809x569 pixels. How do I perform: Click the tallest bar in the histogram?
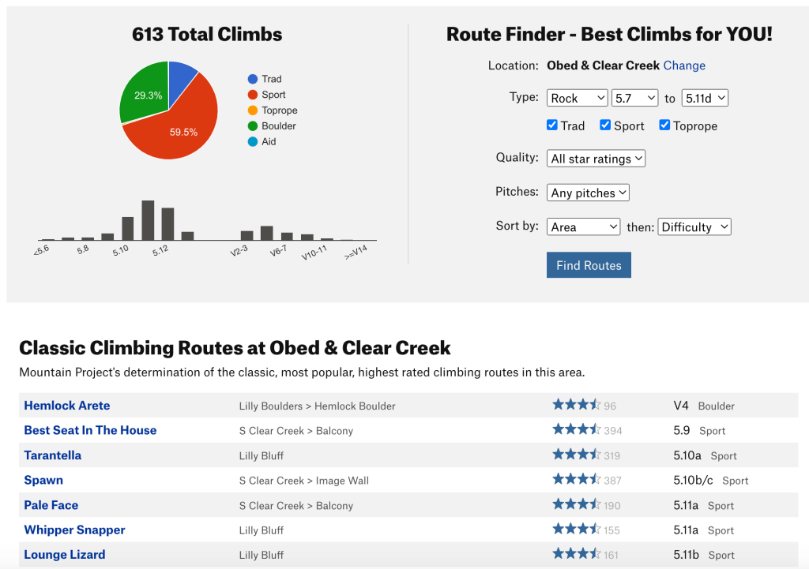pyautogui.click(x=148, y=220)
